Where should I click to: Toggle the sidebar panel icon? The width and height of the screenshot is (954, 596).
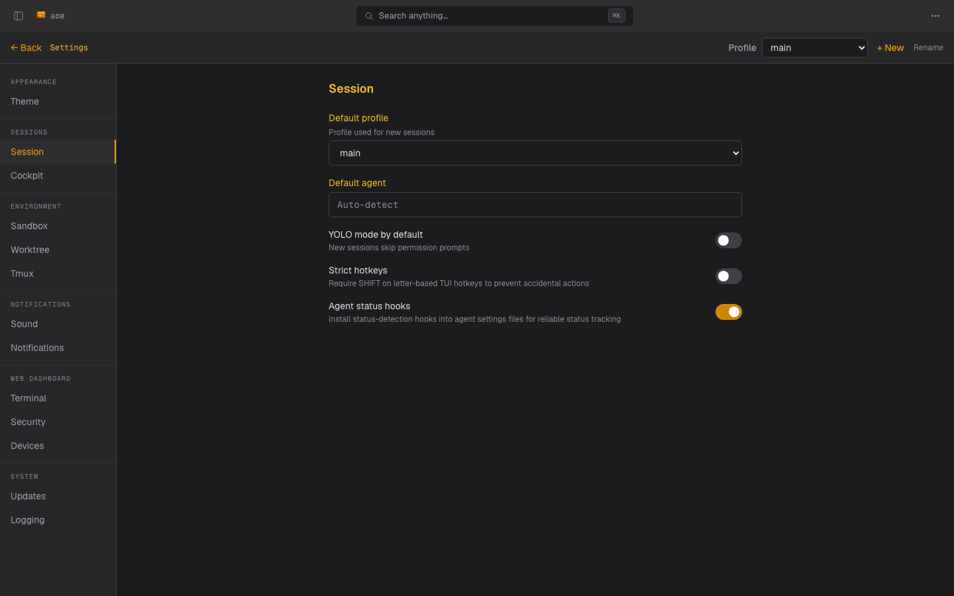coord(19,16)
